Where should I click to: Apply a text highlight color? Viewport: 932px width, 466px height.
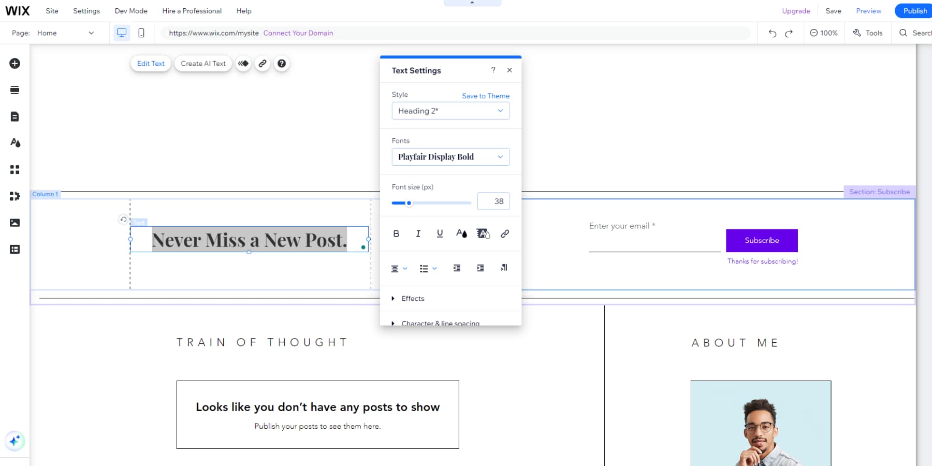pyautogui.click(x=483, y=234)
